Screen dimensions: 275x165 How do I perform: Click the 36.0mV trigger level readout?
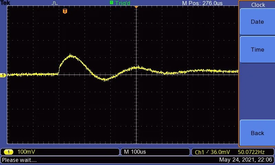[220, 152]
